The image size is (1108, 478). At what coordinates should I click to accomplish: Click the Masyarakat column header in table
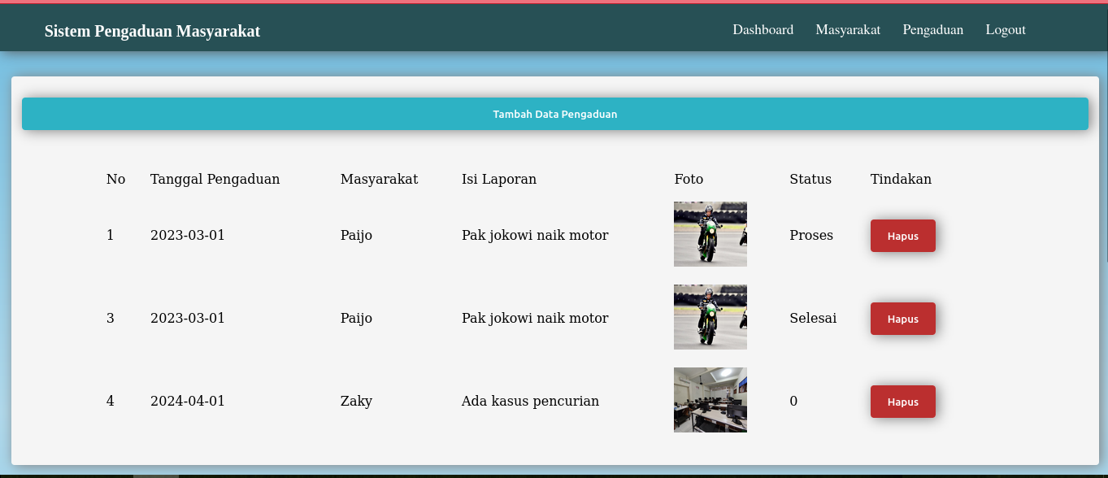coord(379,179)
